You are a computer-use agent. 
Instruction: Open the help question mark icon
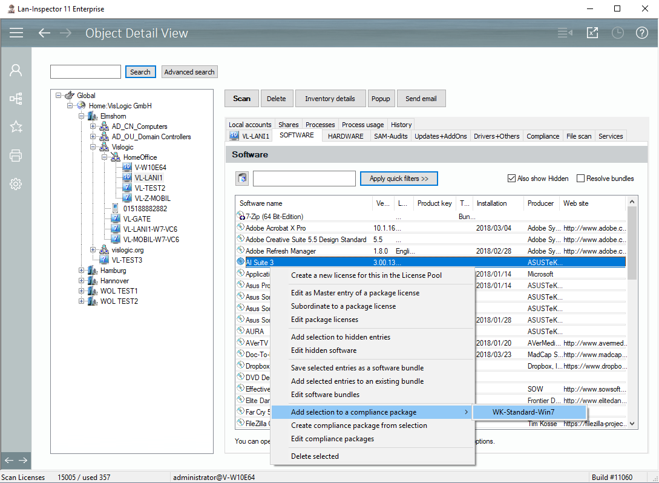point(642,33)
